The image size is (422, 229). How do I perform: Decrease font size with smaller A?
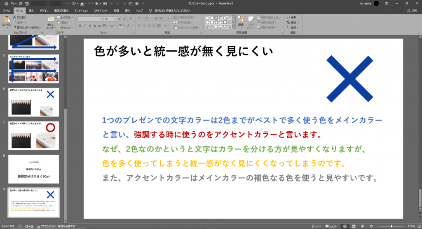(x=124, y=19)
